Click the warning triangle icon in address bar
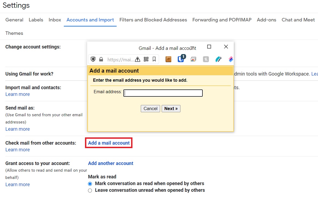Image resolution: width=318 pixels, height=199 pixels. [x=138, y=59]
